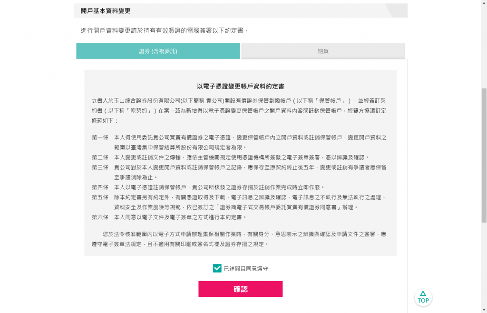Click the 第四條 clause label
This screenshot has height=313, width=487.
(x=100, y=187)
